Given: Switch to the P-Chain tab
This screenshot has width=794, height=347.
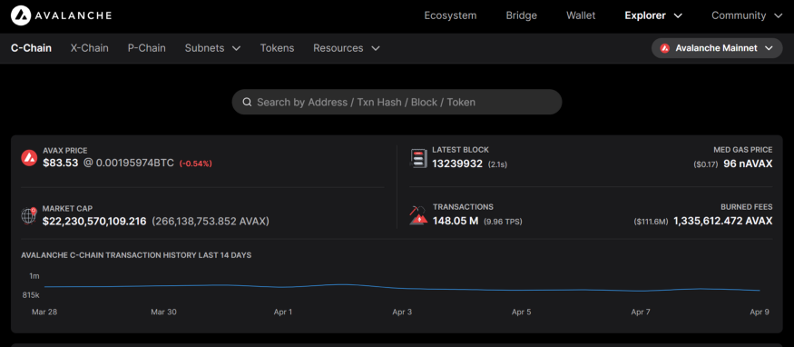Looking at the screenshot, I should click(x=146, y=48).
